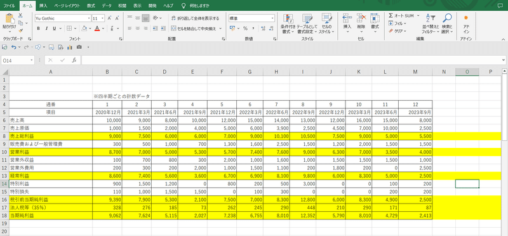The image size is (508, 236).
Task: Click the Add-ins (アドイン) icon
Action: [466, 24]
